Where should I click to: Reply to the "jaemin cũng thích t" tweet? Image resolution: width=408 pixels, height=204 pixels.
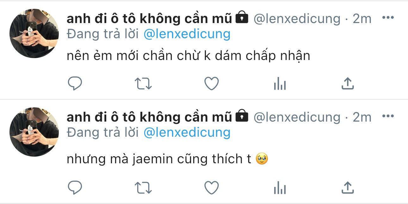75,188
